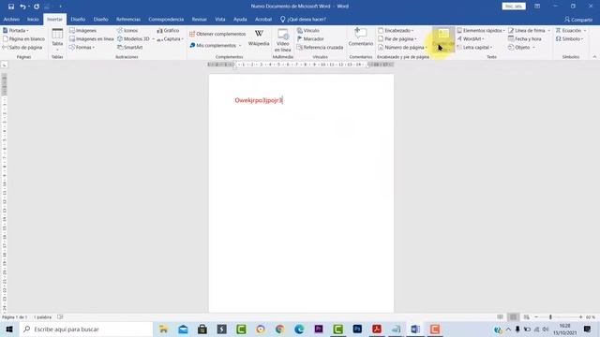The height and width of the screenshot is (337, 600).
Task: Insert a Vínculo hyperlink
Action: coord(308,30)
